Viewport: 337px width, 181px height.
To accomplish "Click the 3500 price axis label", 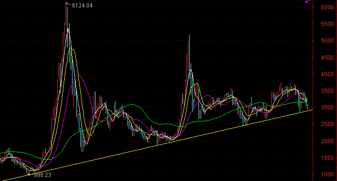I will [x=327, y=90].
